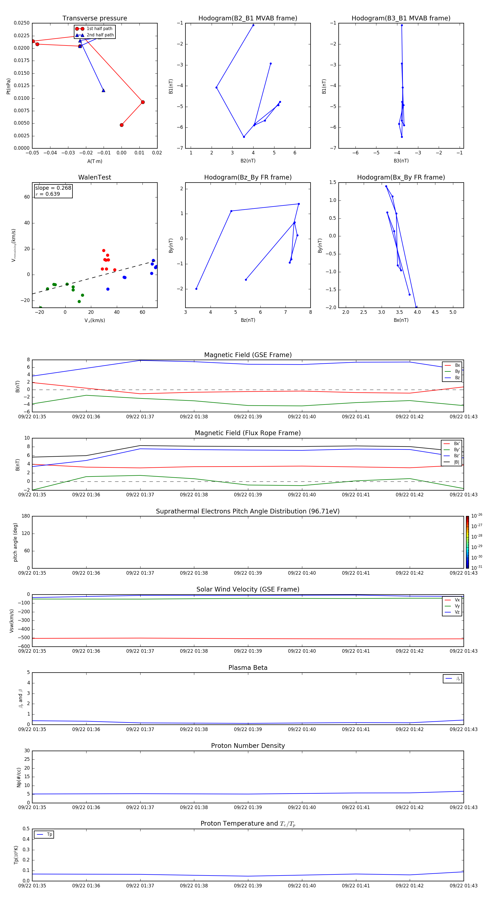Select the 'Bz(nT)' x-axis label
496x910 pixels.
(248, 320)
